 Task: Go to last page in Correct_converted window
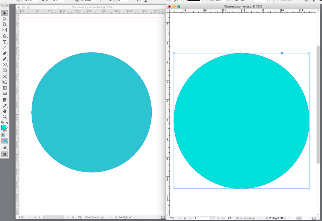(223, 218)
